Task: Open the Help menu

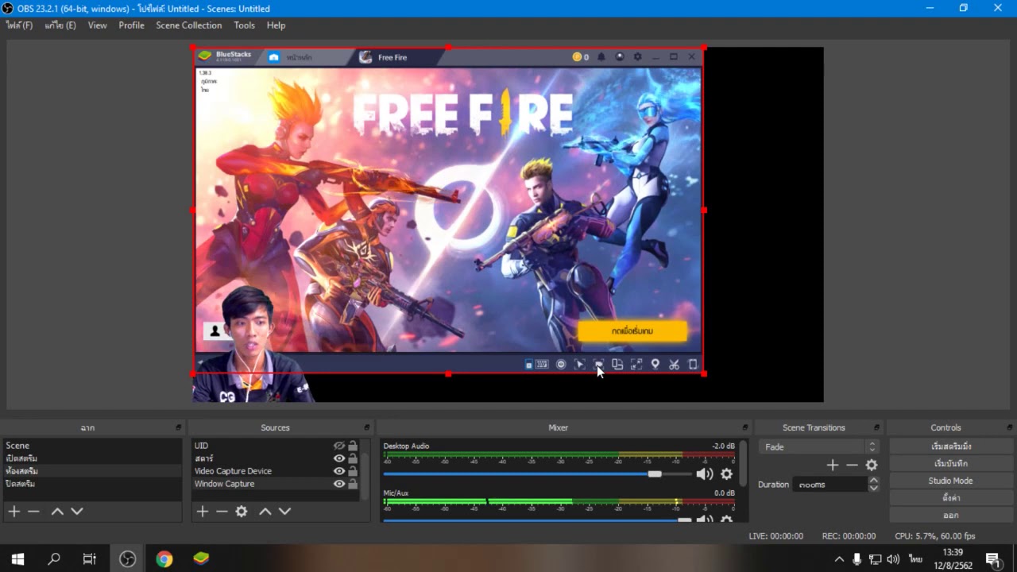Action: click(x=276, y=25)
